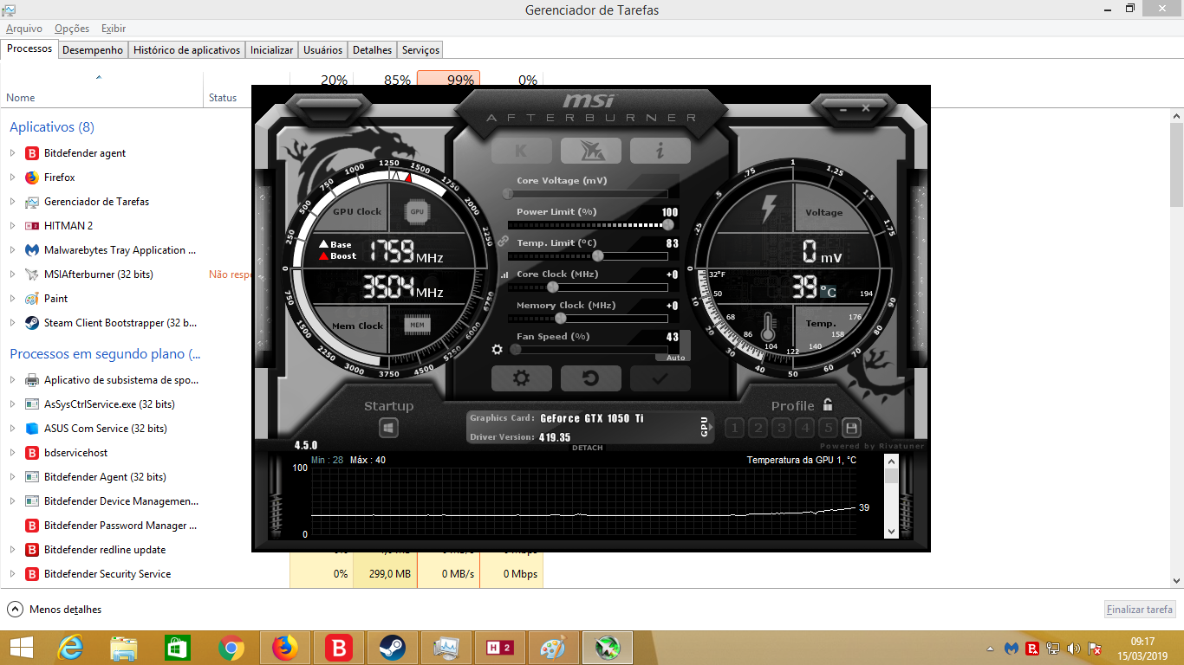Click the Malwarebytes Tray Application icon

coord(32,250)
